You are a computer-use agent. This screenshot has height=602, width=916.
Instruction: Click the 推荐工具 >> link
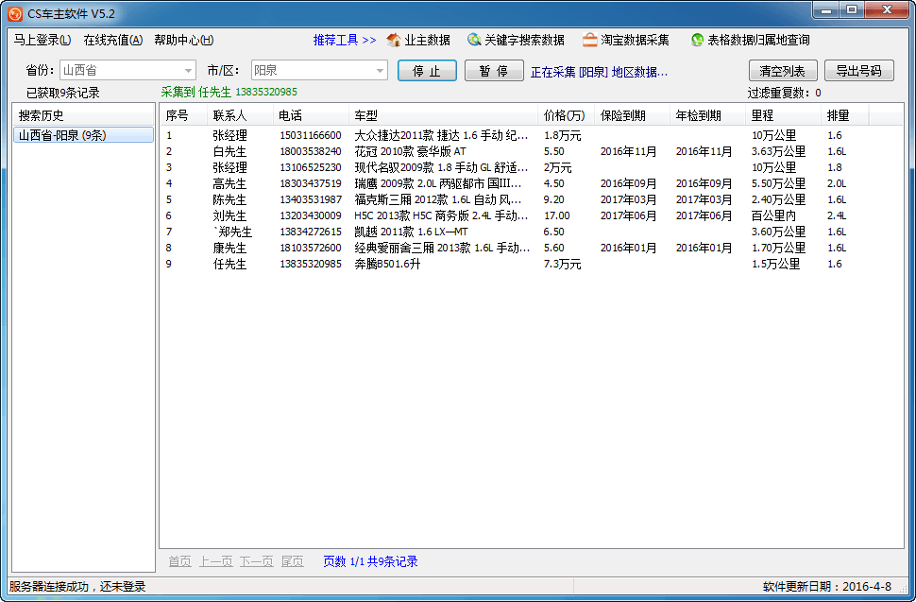(x=345, y=41)
